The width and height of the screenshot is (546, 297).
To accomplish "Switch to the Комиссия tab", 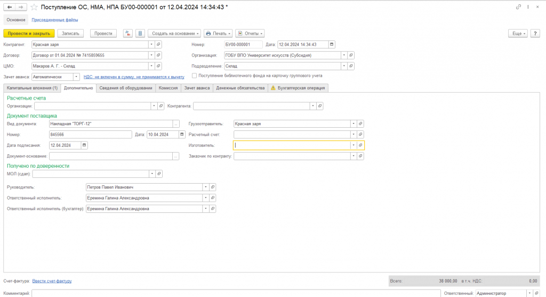I will point(168,88).
